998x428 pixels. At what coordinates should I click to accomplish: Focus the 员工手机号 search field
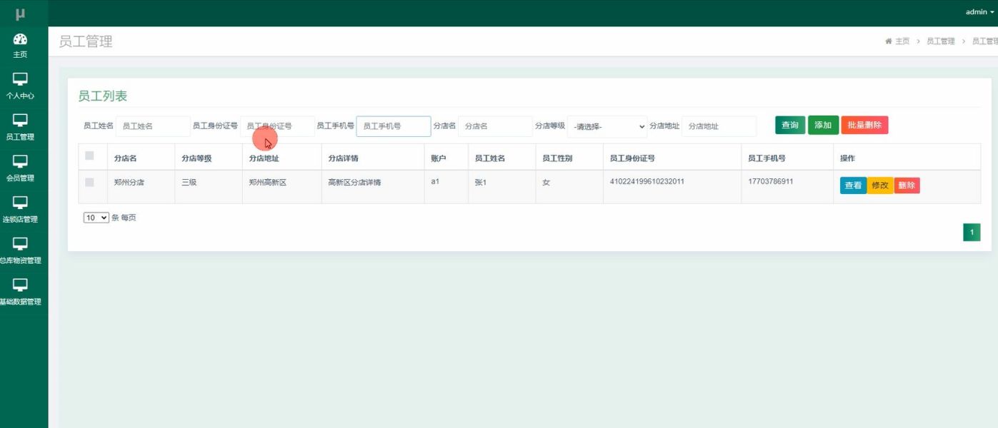(x=394, y=126)
